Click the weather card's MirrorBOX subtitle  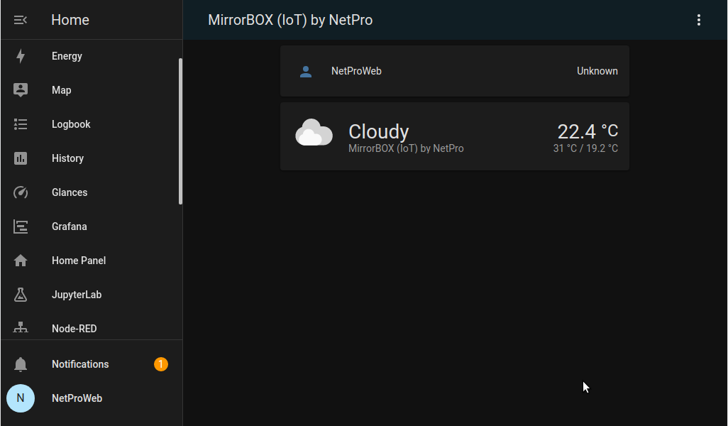(406, 148)
